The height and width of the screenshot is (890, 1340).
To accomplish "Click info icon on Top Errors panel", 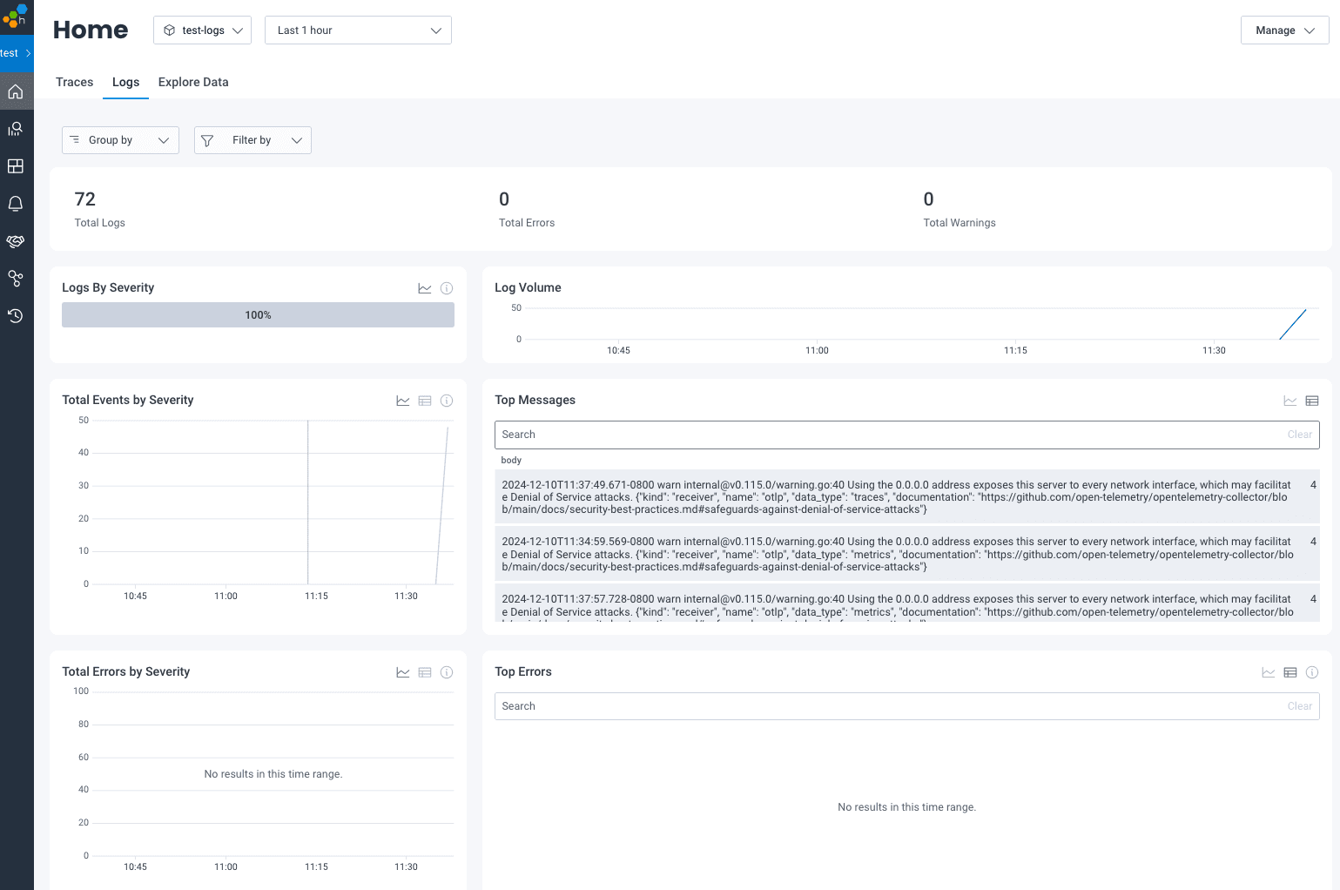I will [x=1312, y=672].
